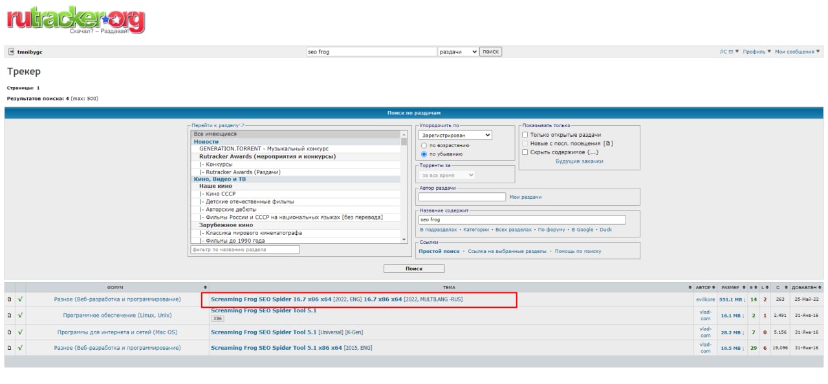Open the Профиль dropdown menu
The width and height of the screenshot is (828, 384).
click(757, 52)
